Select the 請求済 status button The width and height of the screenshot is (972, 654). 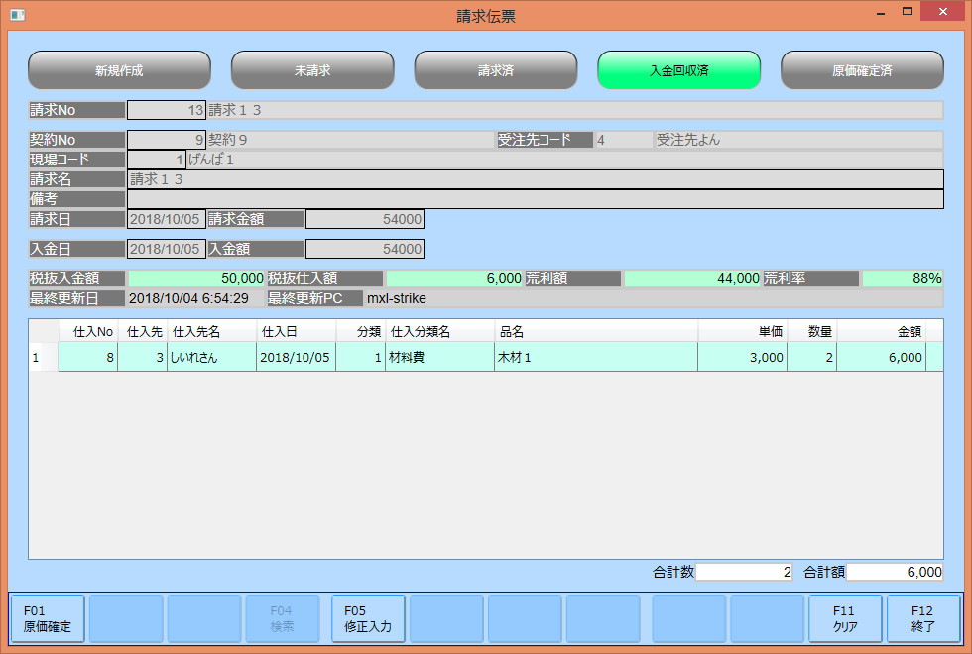495,70
